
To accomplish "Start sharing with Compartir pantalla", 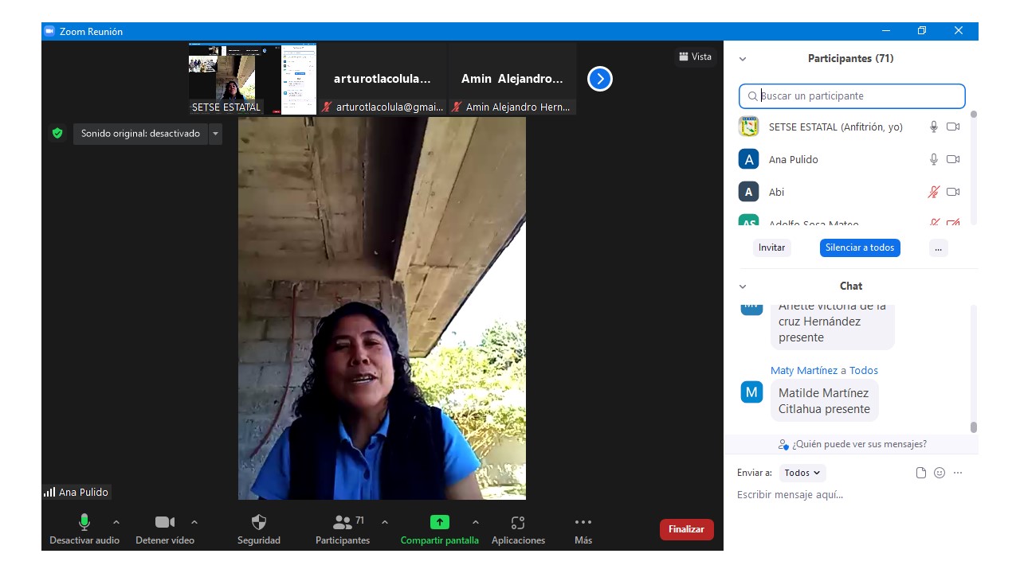I will [440, 529].
